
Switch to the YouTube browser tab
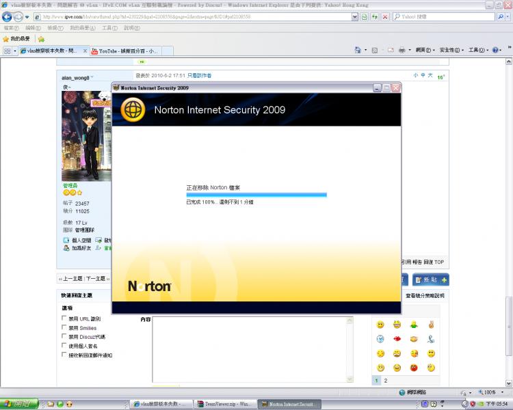click(127, 51)
